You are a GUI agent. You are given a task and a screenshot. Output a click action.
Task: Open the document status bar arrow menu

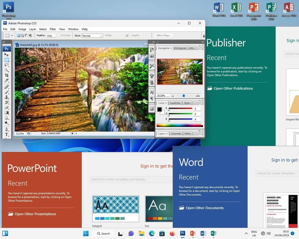click(x=72, y=134)
